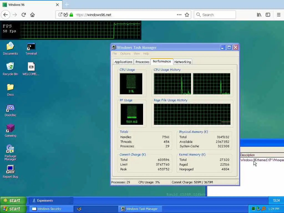Click the Handles value 7561
The image size is (284, 213).
click(x=166, y=137)
